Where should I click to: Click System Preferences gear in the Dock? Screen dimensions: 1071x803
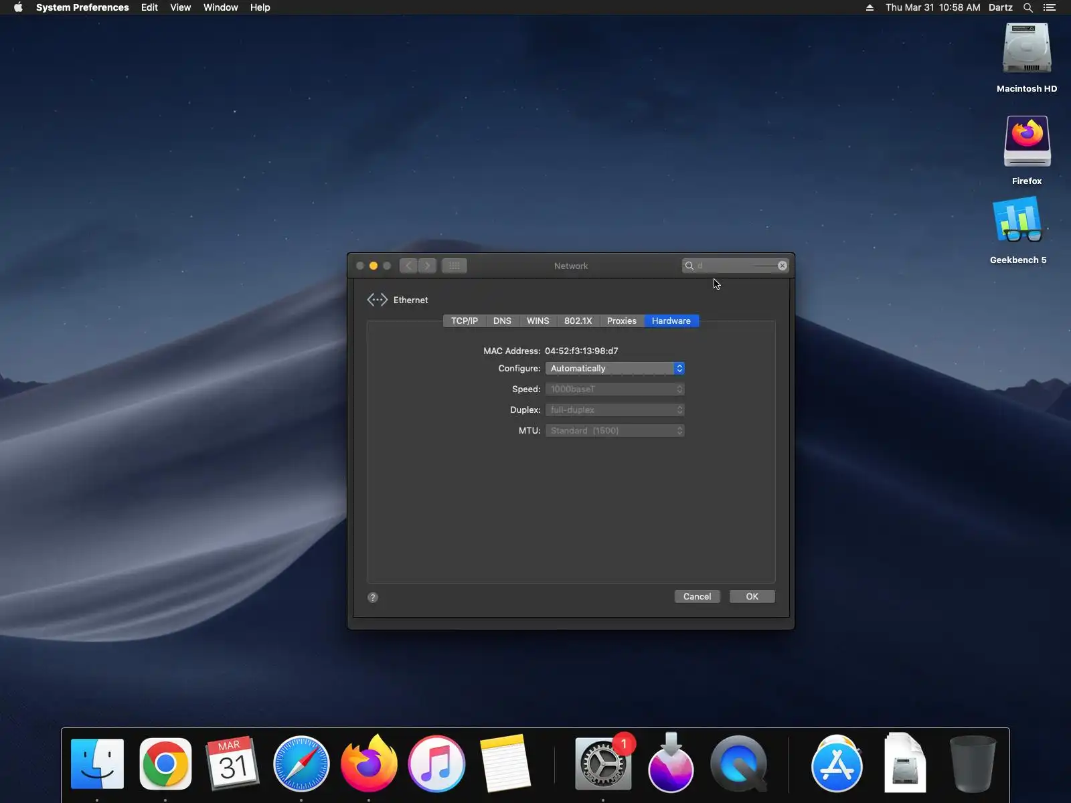pos(603,764)
